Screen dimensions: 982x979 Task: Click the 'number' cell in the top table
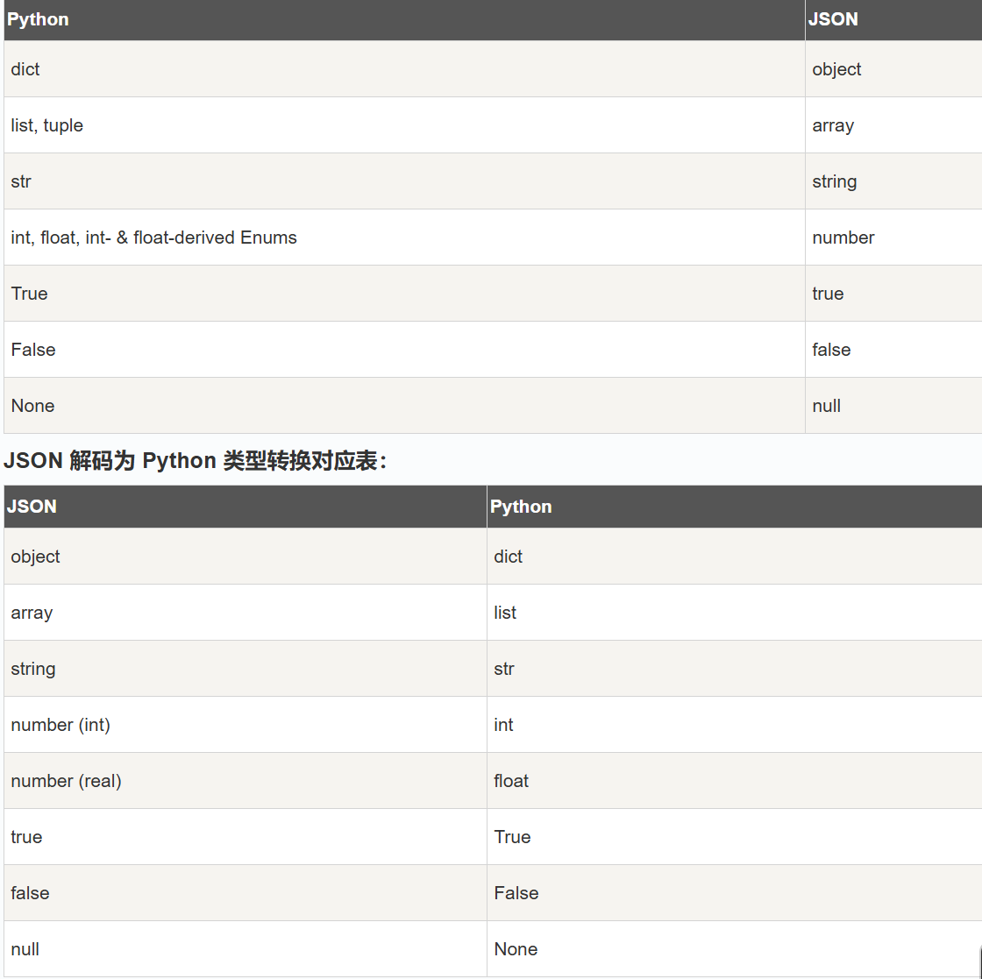point(843,238)
